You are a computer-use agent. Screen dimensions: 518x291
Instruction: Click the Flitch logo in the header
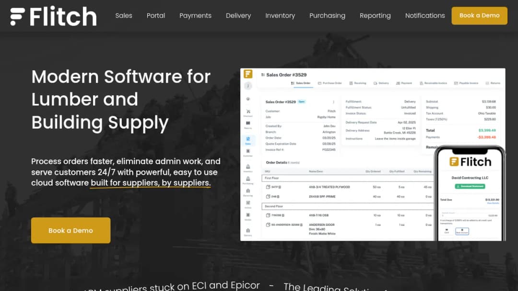pos(54,16)
